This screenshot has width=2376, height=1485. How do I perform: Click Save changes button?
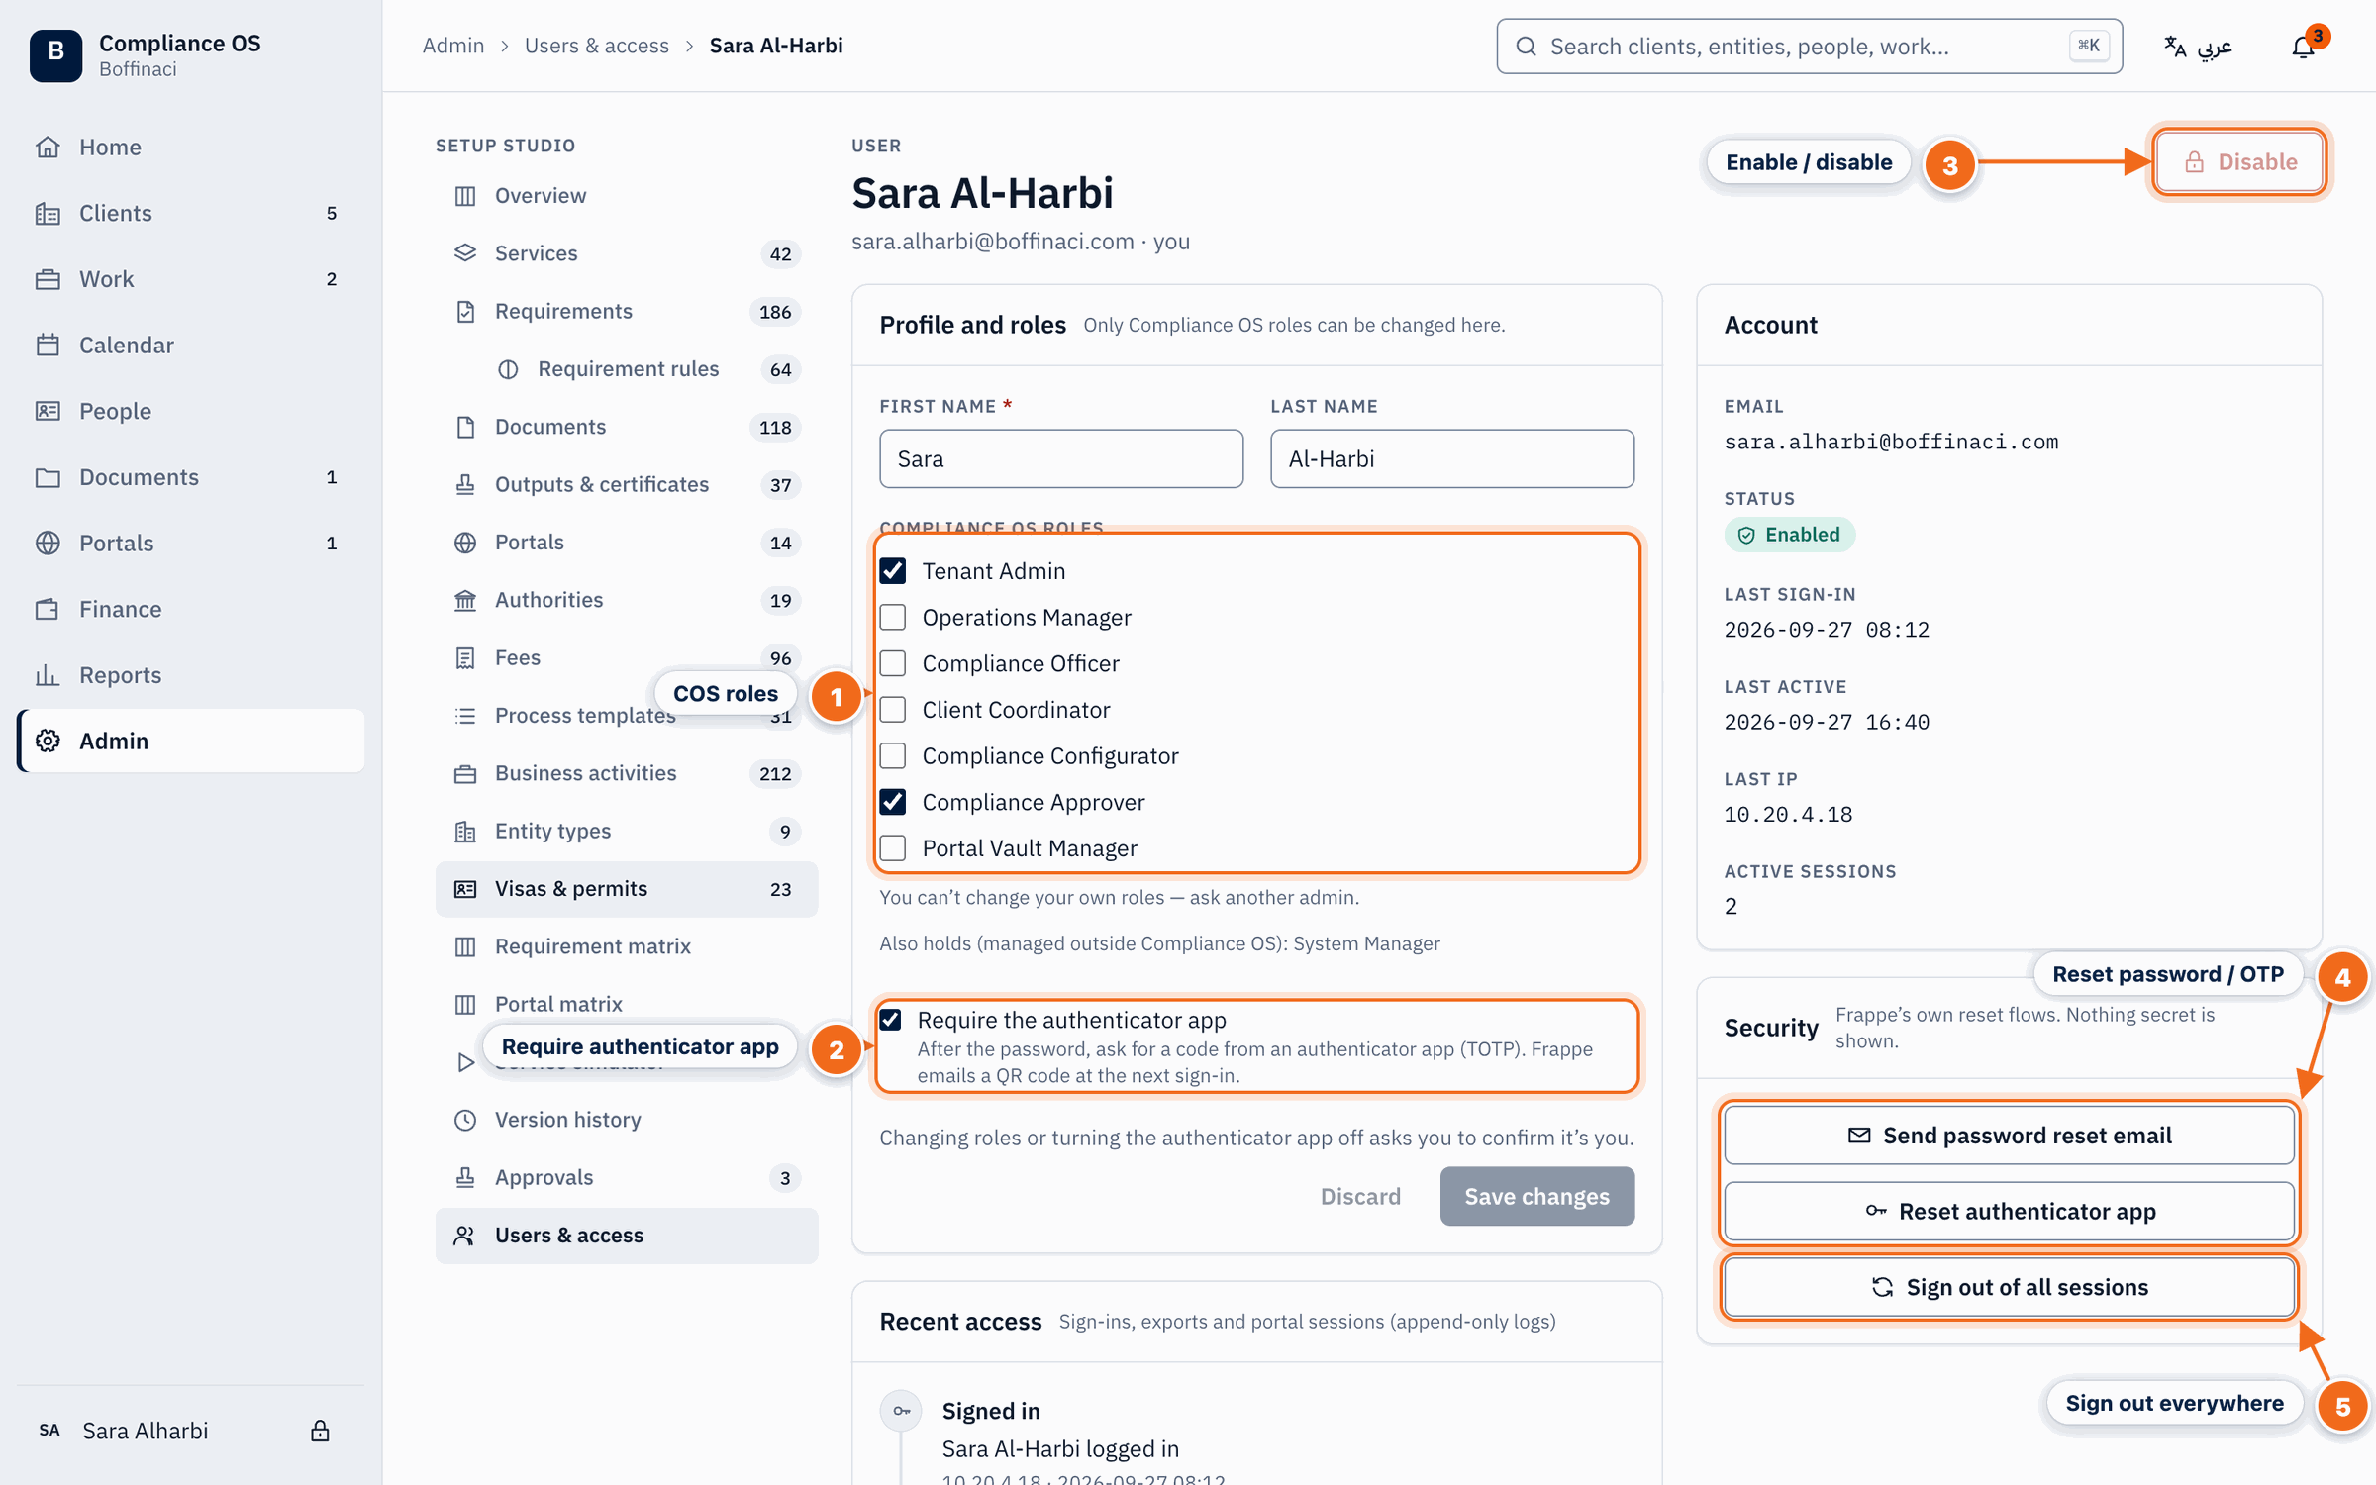1536,1196
